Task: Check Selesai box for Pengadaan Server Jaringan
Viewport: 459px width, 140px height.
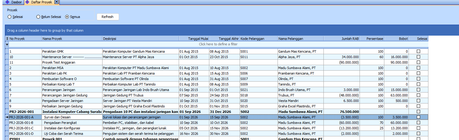Action: point(418,101)
